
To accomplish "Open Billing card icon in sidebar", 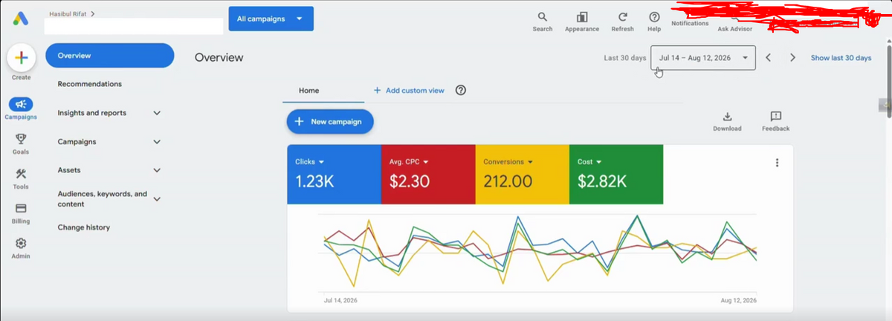I will coord(21,209).
